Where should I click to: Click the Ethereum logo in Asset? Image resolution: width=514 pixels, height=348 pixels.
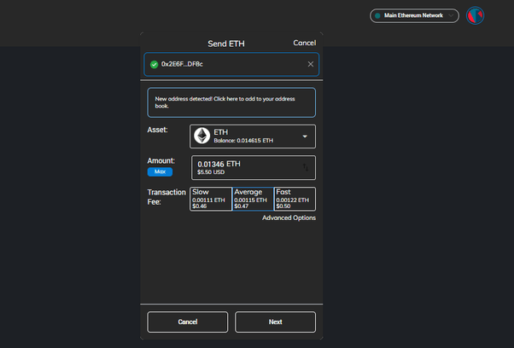point(202,136)
